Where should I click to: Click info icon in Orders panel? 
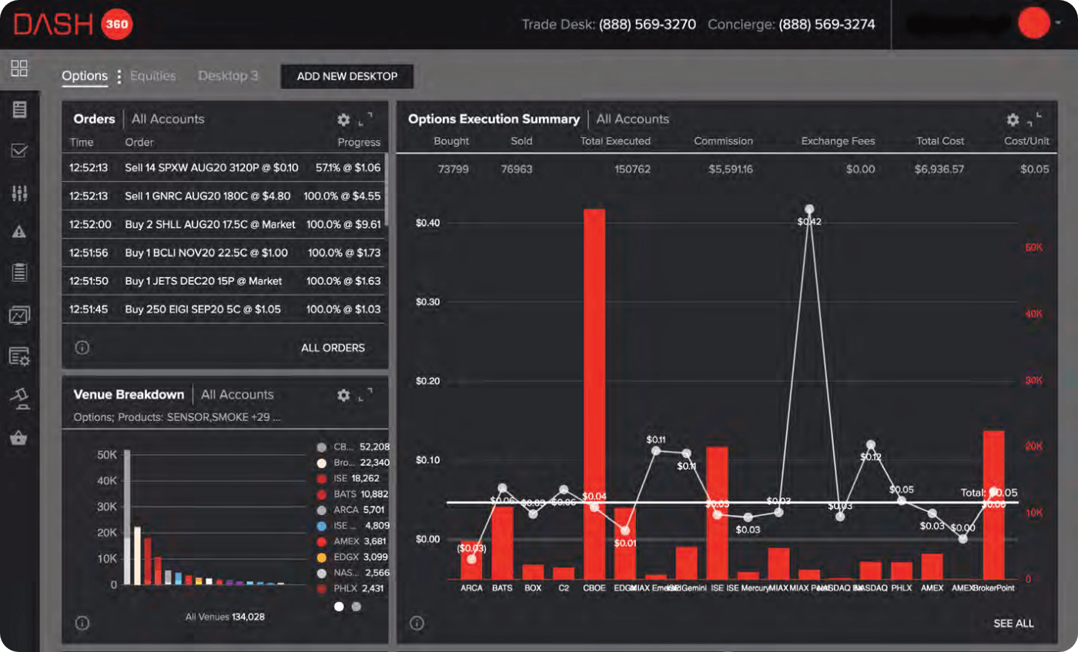[x=82, y=347]
